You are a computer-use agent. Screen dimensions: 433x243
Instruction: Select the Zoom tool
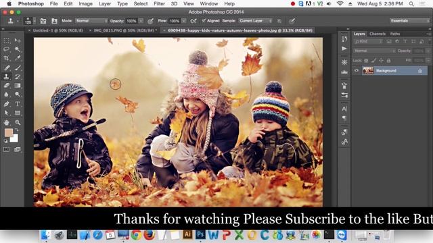[18, 122]
